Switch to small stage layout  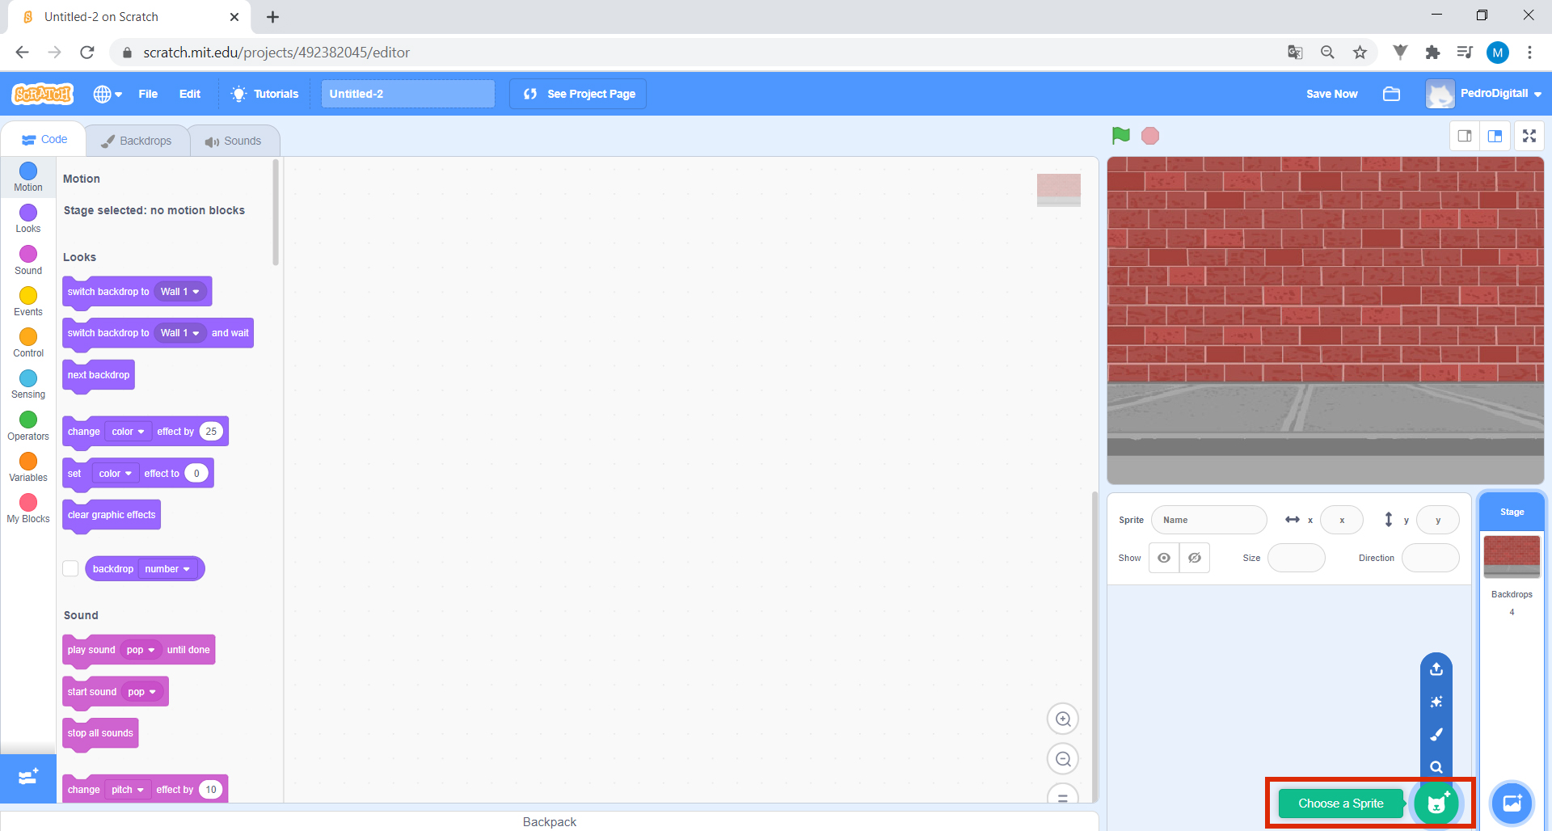pos(1464,136)
